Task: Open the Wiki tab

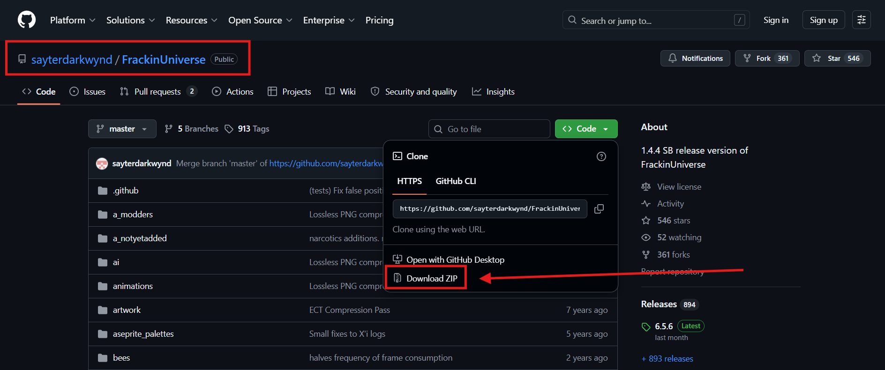Action: [x=340, y=92]
